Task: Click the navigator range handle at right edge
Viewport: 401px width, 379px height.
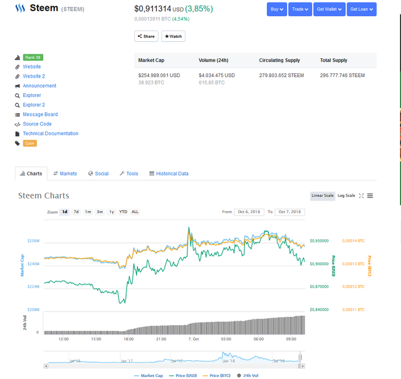Action: [300, 357]
